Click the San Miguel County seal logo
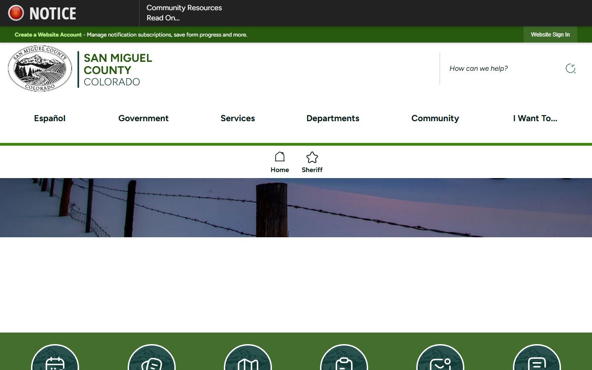Screen dimensions: 592x370 (x=40, y=68)
